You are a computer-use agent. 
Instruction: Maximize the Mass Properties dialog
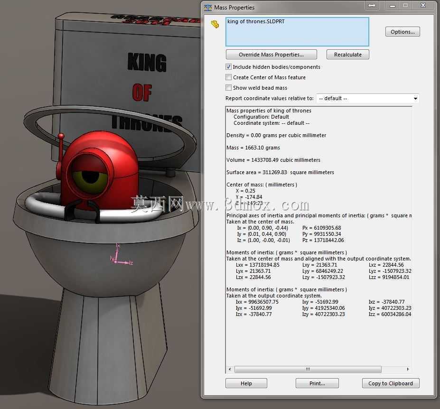point(405,5)
